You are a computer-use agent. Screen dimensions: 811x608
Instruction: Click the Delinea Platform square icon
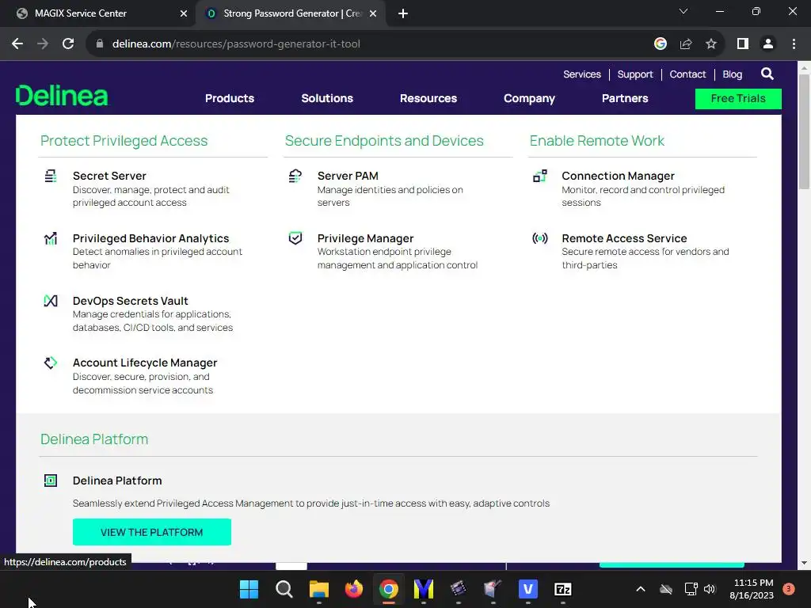point(50,481)
